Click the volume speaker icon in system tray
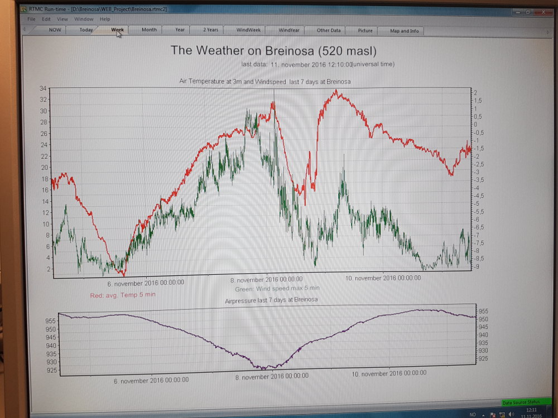Screen dimensions: 558x418 (x=511, y=414)
